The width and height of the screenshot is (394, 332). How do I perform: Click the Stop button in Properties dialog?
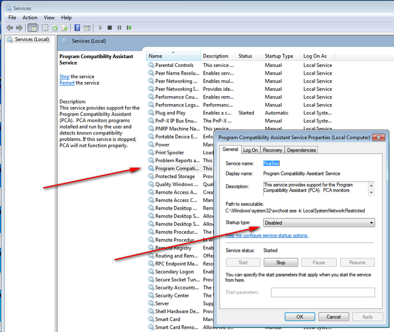[x=280, y=262]
